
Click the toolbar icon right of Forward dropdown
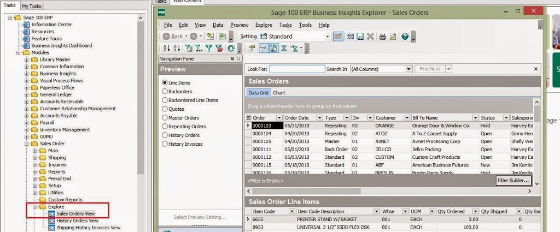tap(210, 37)
